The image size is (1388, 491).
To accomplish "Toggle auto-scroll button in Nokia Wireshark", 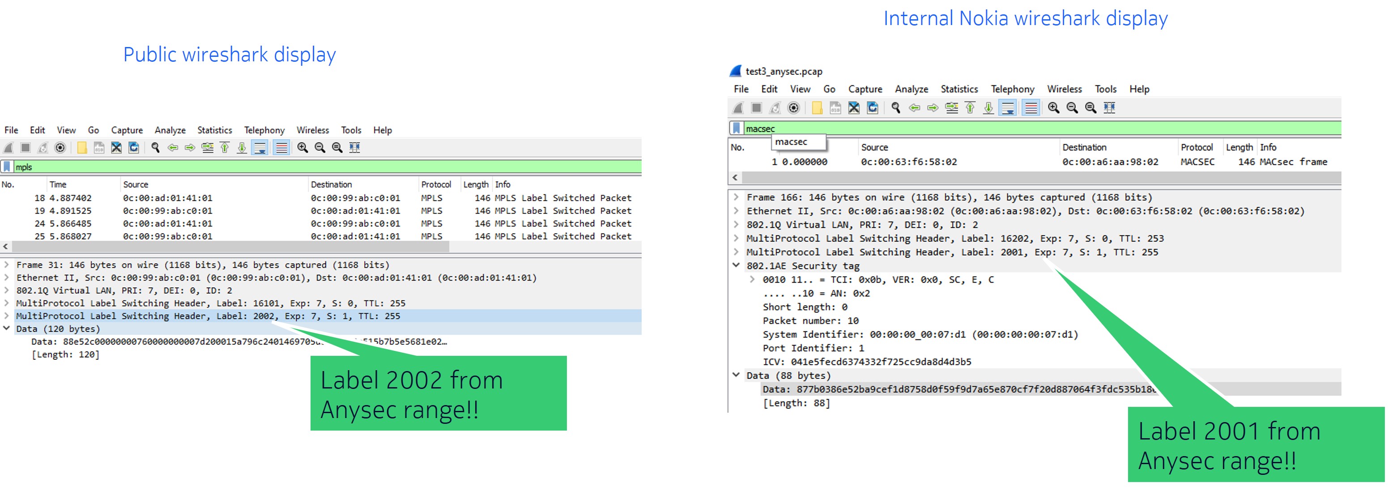I will tap(1007, 108).
